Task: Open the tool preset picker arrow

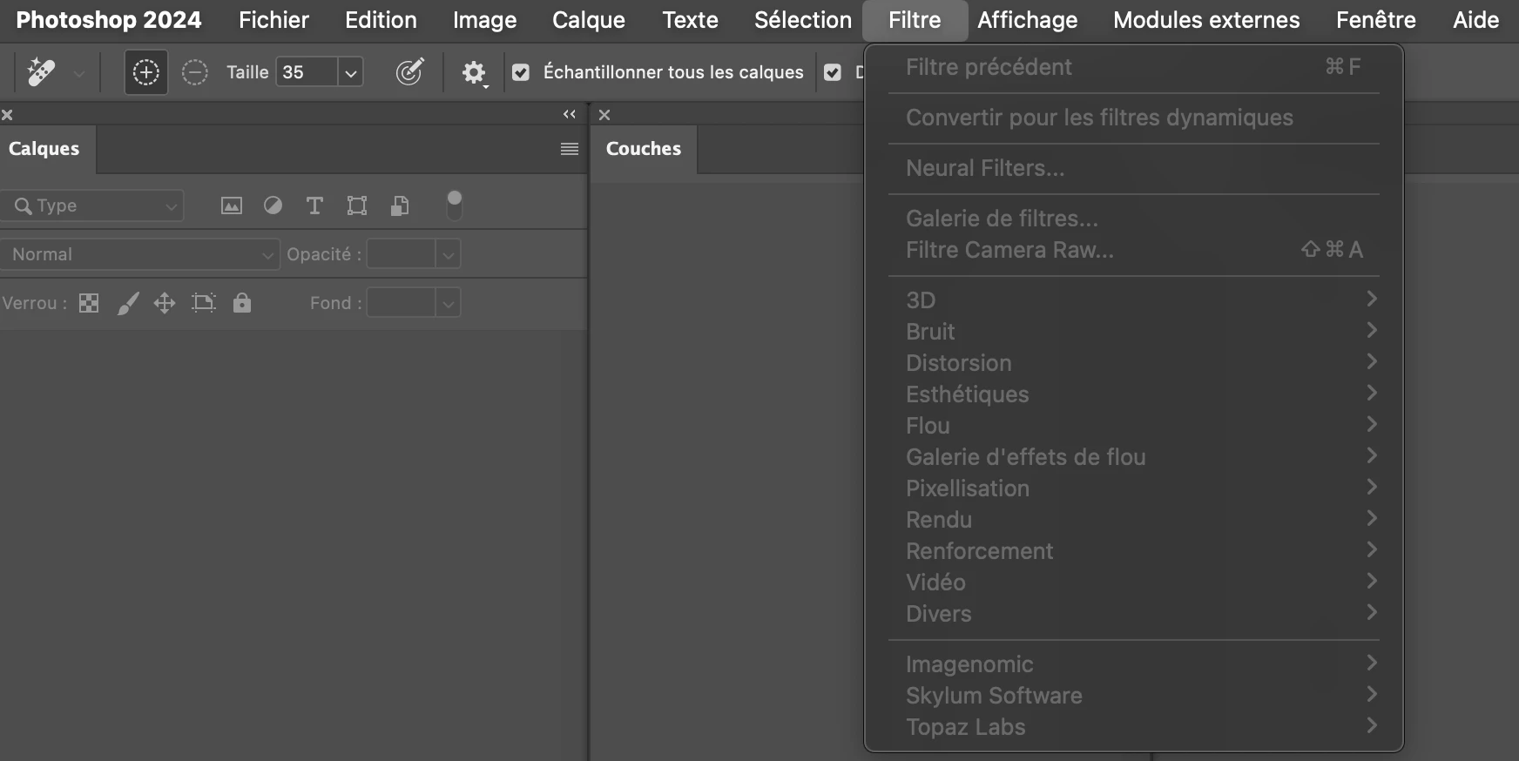Action: tap(79, 74)
